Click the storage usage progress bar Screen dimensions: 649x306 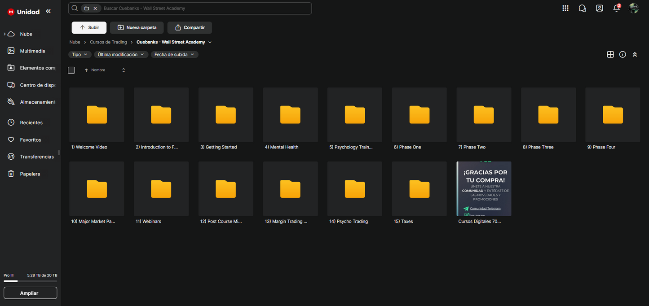(30, 281)
